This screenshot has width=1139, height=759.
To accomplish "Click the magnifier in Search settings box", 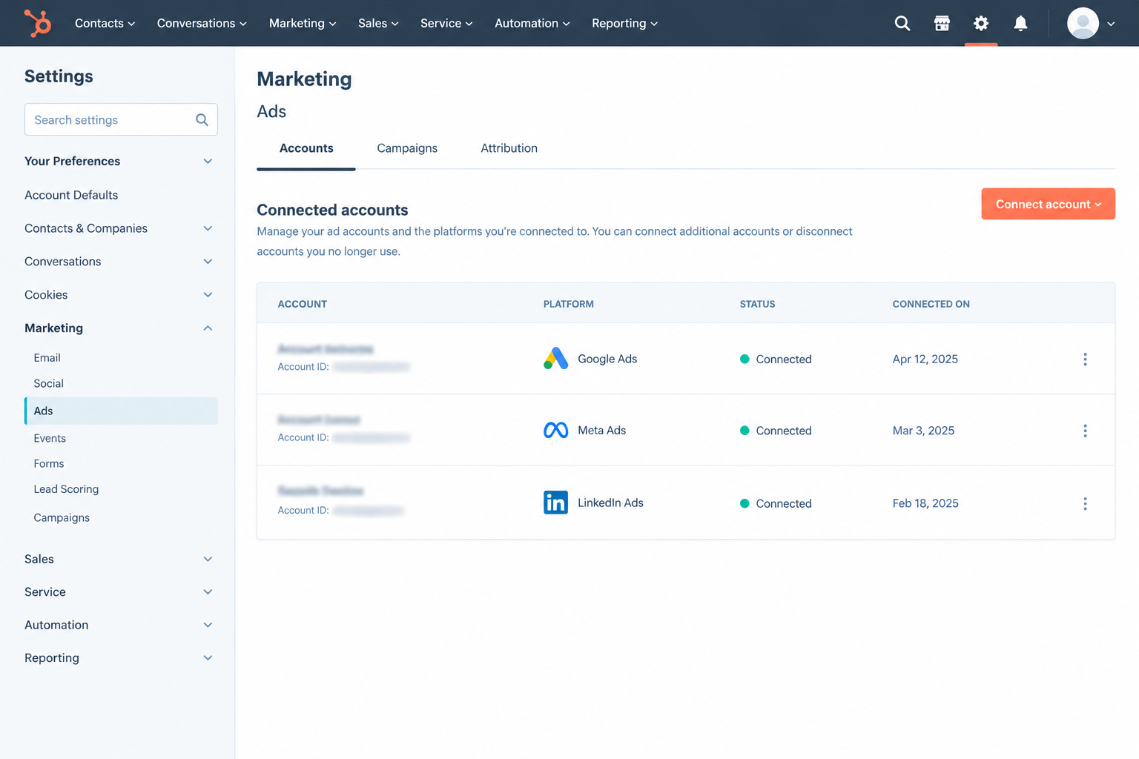I will point(202,119).
